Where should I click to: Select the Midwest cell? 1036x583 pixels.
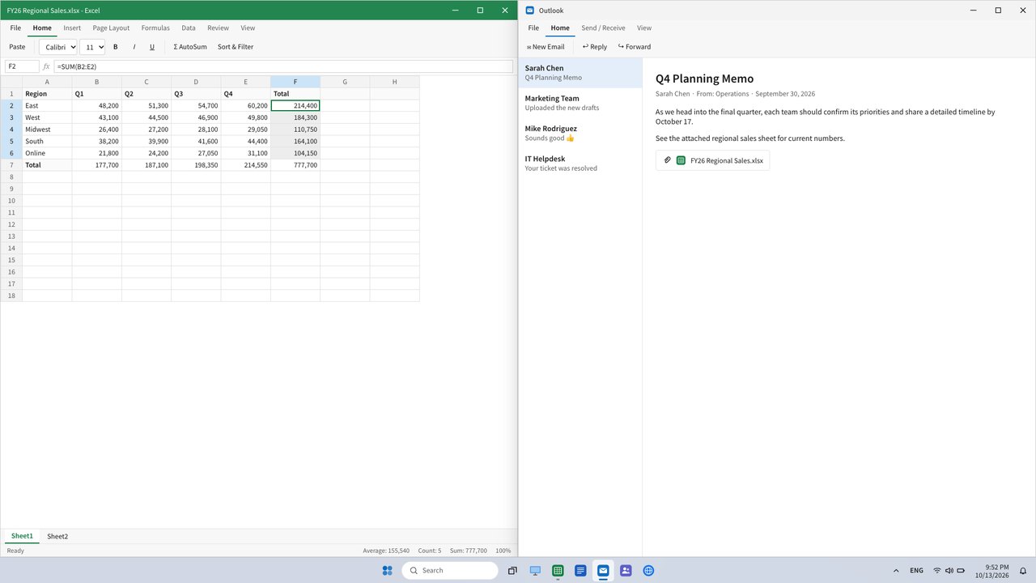(47, 130)
